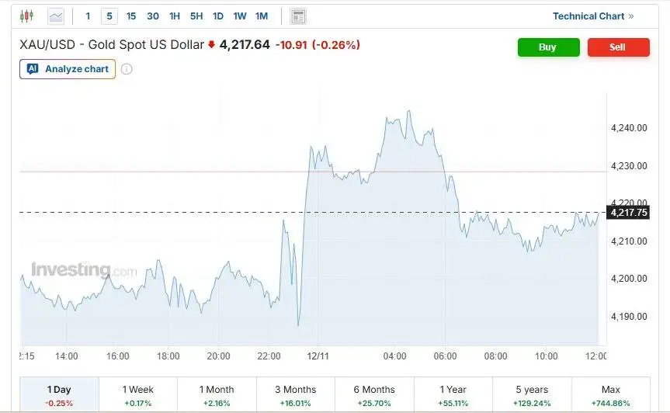Choose the 1D chart interval
The image size is (670, 413).
point(218,16)
